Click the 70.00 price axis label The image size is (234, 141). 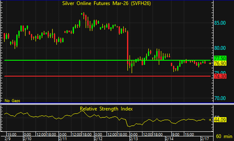point(220,98)
